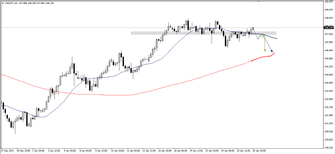Click the gray chart shift marker at top
The image size is (335, 154).
coord(259,2)
